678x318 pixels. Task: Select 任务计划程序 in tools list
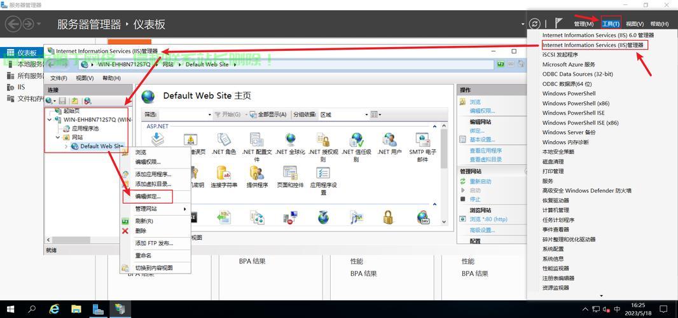point(558,220)
